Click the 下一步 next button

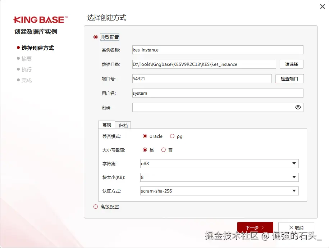point(255,227)
